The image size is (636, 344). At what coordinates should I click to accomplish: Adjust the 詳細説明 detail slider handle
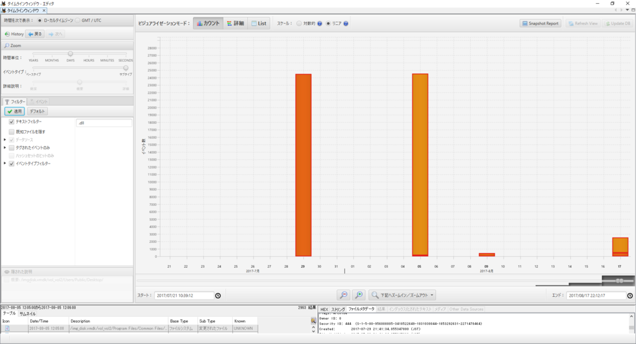pos(79,82)
